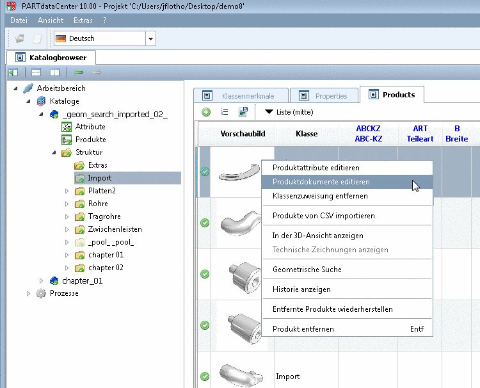480x388 pixels.
Task: Click the status check icon of first product row
Action: click(205, 172)
